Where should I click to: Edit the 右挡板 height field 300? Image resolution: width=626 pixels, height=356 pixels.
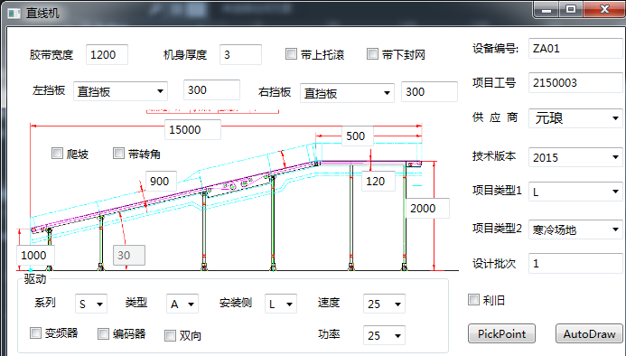pyautogui.click(x=429, y=92)
